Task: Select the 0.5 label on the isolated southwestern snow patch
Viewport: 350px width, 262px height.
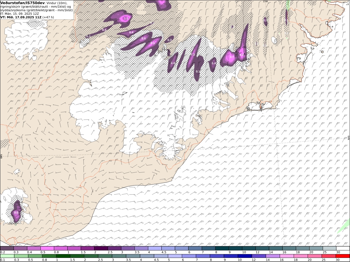Action: pyautogui.click(x=16, y=212)
